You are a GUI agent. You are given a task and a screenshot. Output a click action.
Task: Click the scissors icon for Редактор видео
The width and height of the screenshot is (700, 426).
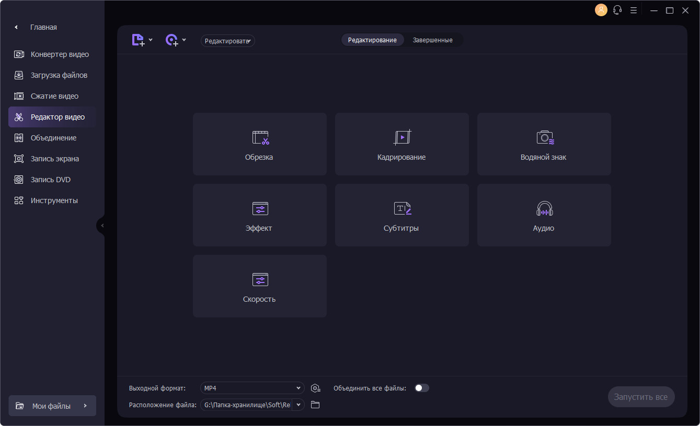tap(19, 117)
